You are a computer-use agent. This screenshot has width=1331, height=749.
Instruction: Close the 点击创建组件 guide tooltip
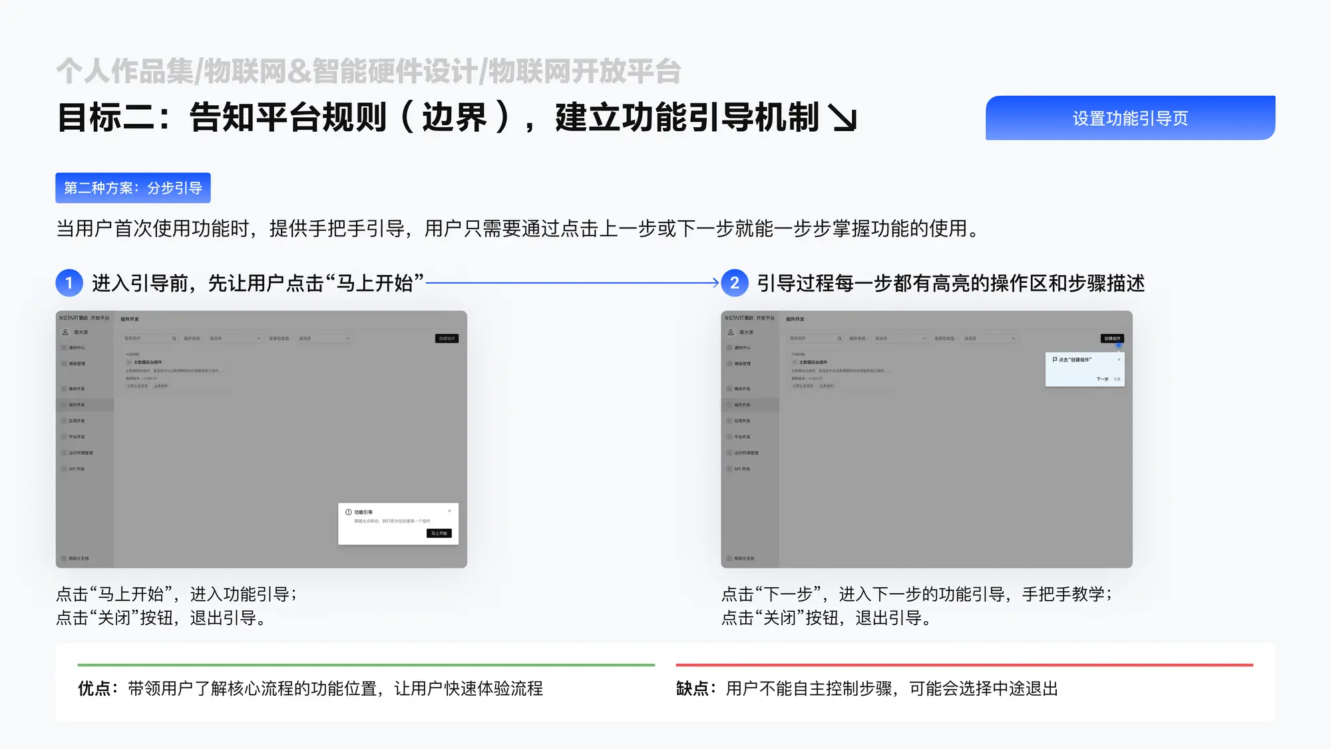1119,360
